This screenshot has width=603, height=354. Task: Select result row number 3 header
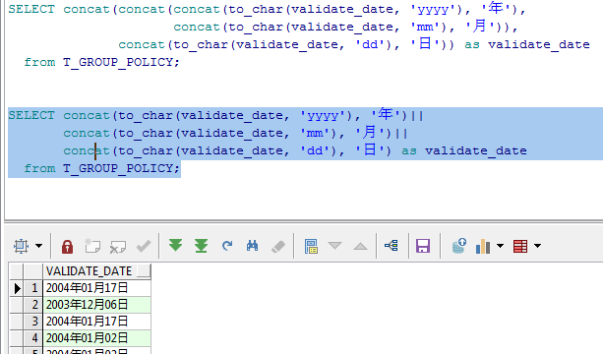click(x=32, y=322)
